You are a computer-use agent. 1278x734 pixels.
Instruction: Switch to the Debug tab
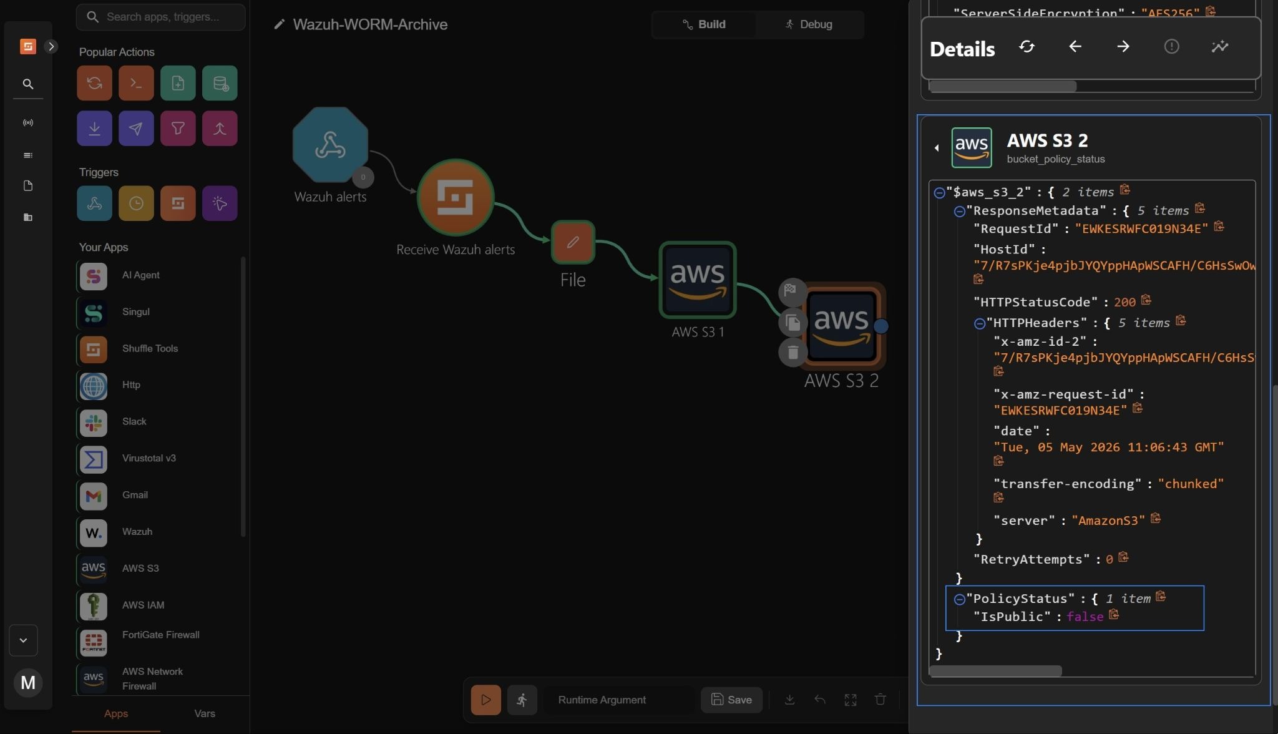809,24
